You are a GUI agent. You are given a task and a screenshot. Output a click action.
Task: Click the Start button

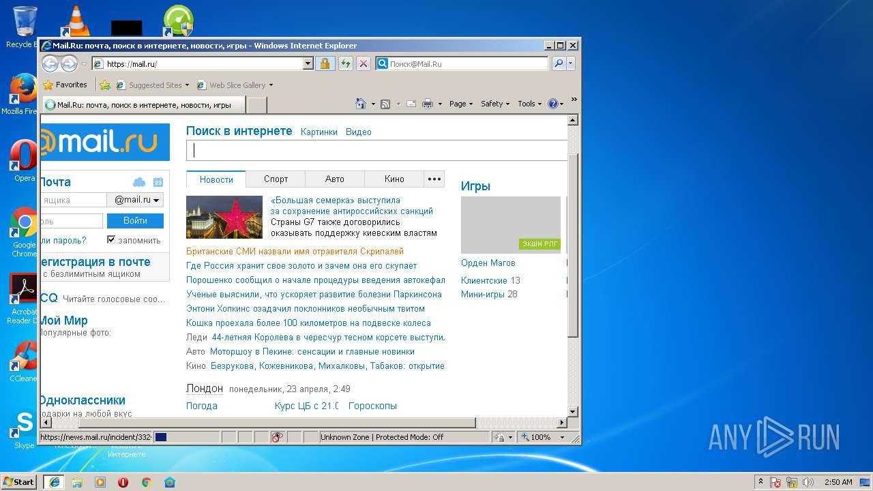pos(18,481)
